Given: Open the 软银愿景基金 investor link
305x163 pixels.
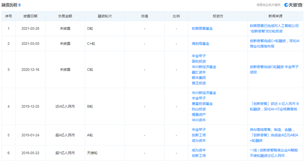Looking at the screenshot, I should pyautogui.click(x=202, y=28).
